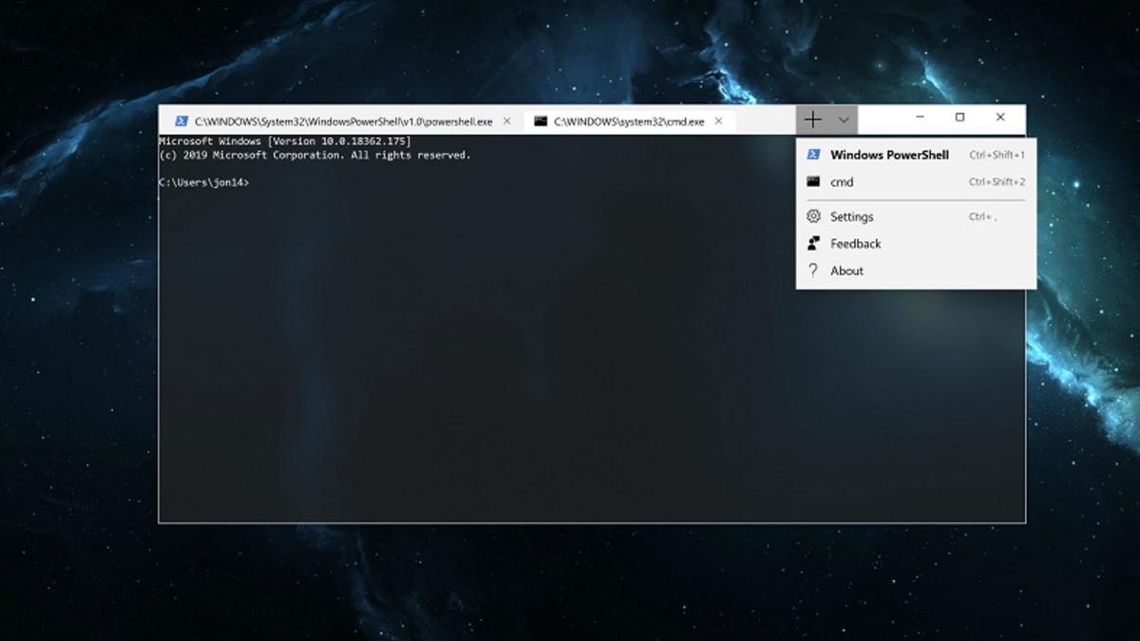Click the cmd icon on the second tab
This screenshot has width=1140, height=641.
pos(541,122)
